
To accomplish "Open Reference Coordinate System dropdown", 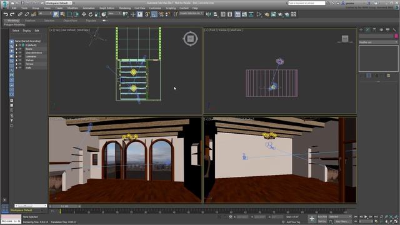I will (114, 14).
